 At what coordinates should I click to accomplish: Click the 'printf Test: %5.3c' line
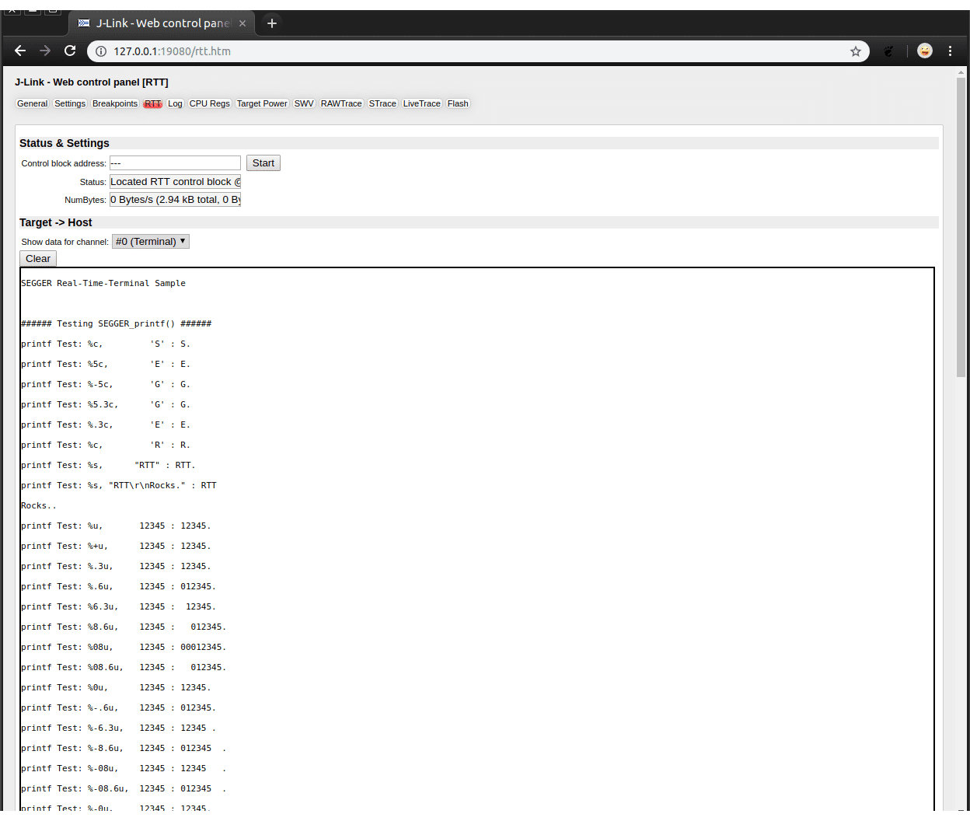(x=106, y=404)
